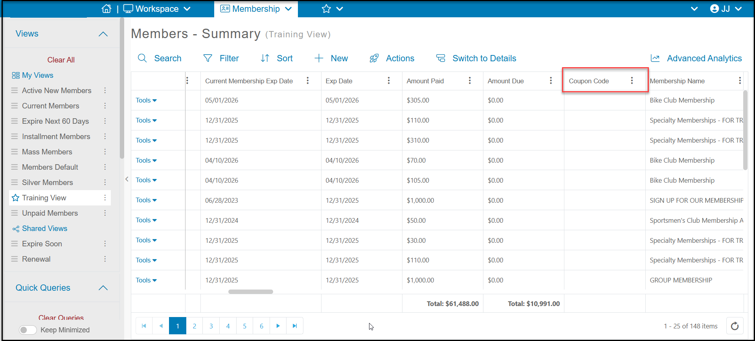Screen dimensions: 755x341
Task: Open options for Expire Next 60 Days
Action: click(105, 121)
